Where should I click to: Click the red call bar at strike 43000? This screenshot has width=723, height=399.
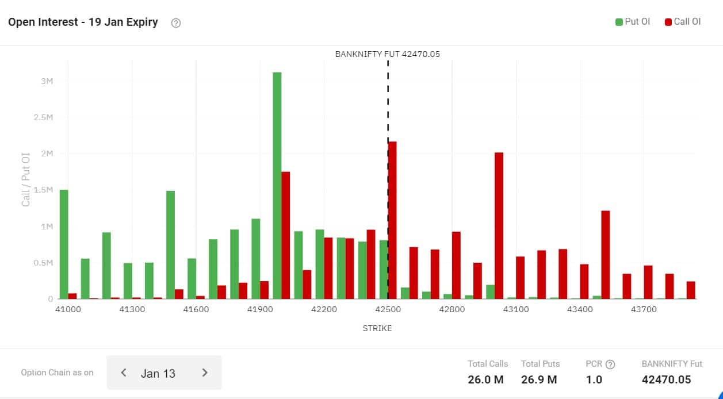point(499,225)
